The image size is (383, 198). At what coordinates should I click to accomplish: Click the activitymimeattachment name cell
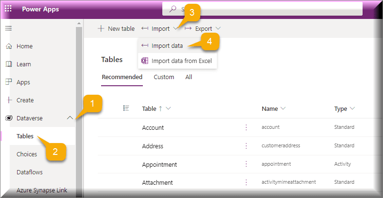pyautogui.click(x=289, y=182)
